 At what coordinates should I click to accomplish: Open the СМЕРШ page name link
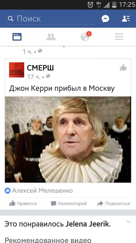click(x=40, y=68)
